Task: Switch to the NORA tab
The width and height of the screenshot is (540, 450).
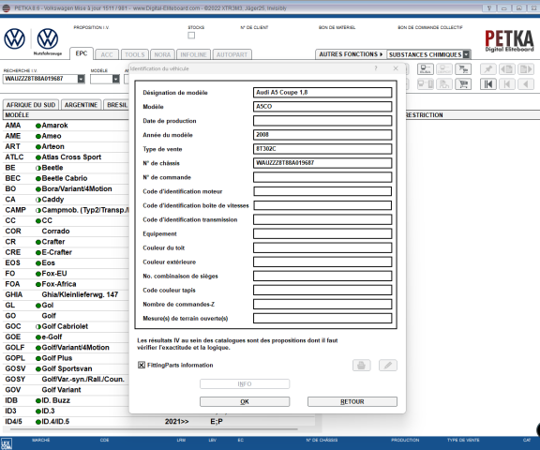Action: [x=162, y=54]
